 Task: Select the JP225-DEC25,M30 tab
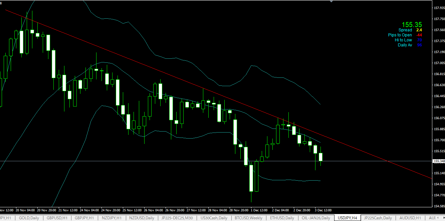click(177, 218)
